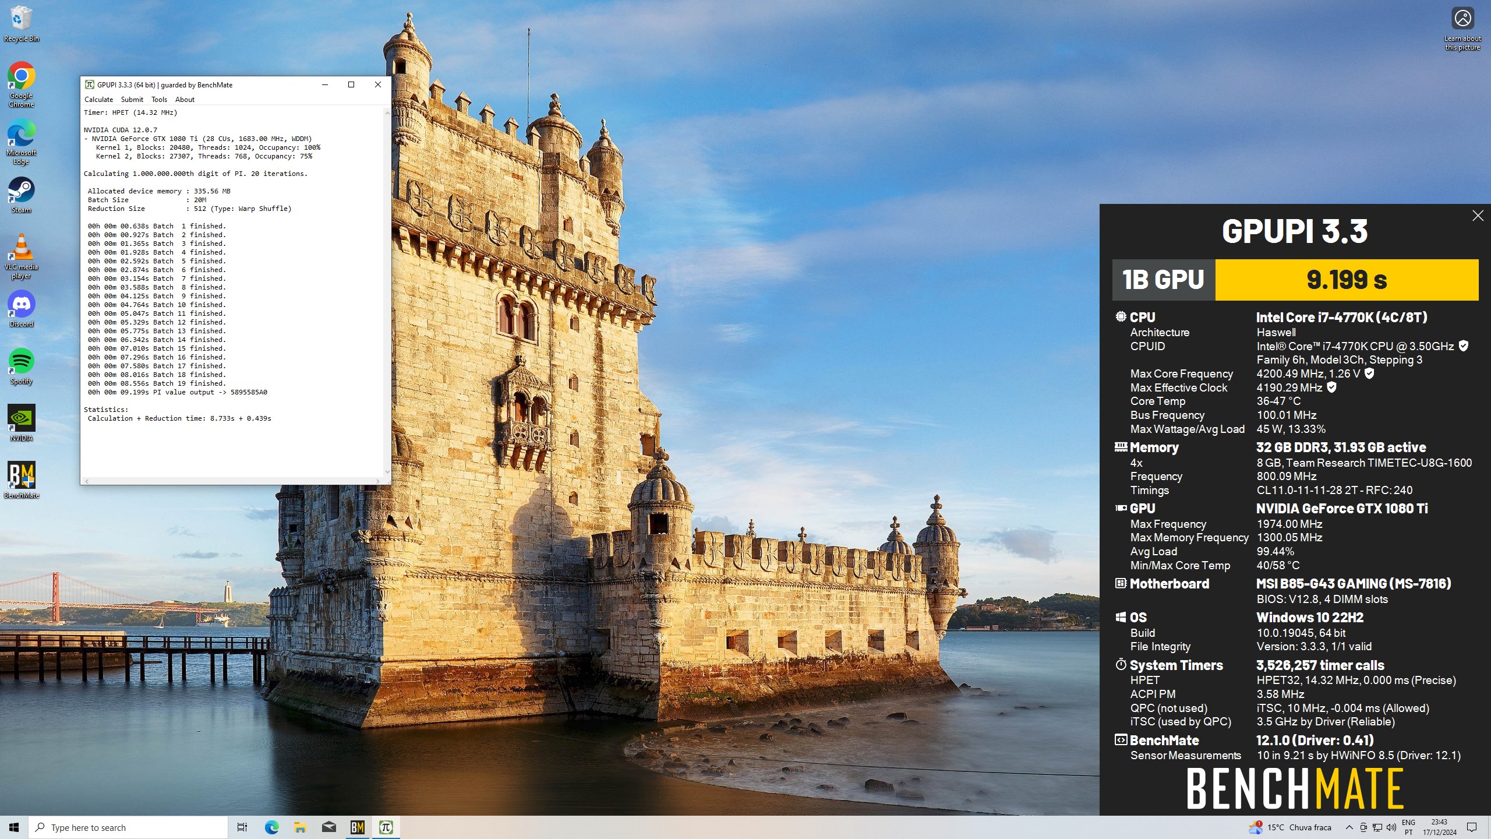Maximize the GPUPI window
The image size is (1491, 839).
[x=351, y=84]
